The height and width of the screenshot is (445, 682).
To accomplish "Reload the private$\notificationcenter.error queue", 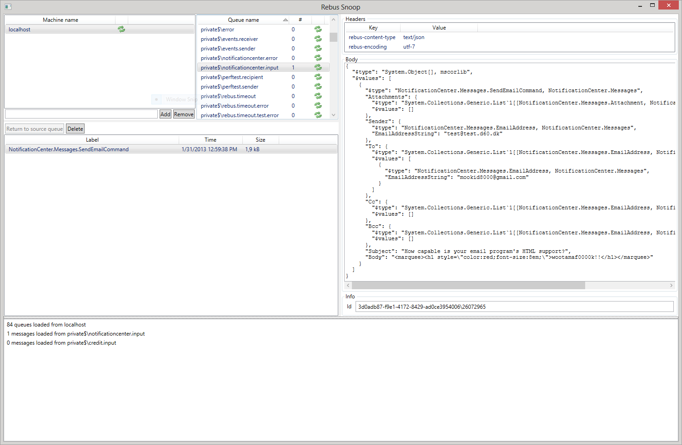I will click(x=318, y=58).
